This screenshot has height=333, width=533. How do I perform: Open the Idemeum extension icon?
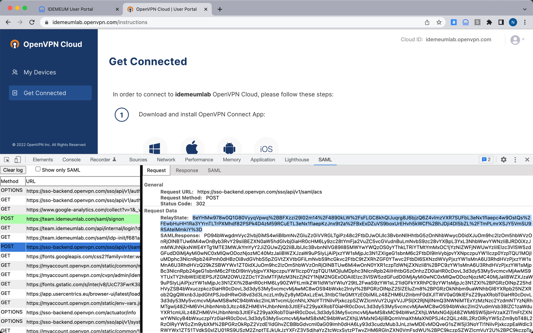[x=466, y=22]
